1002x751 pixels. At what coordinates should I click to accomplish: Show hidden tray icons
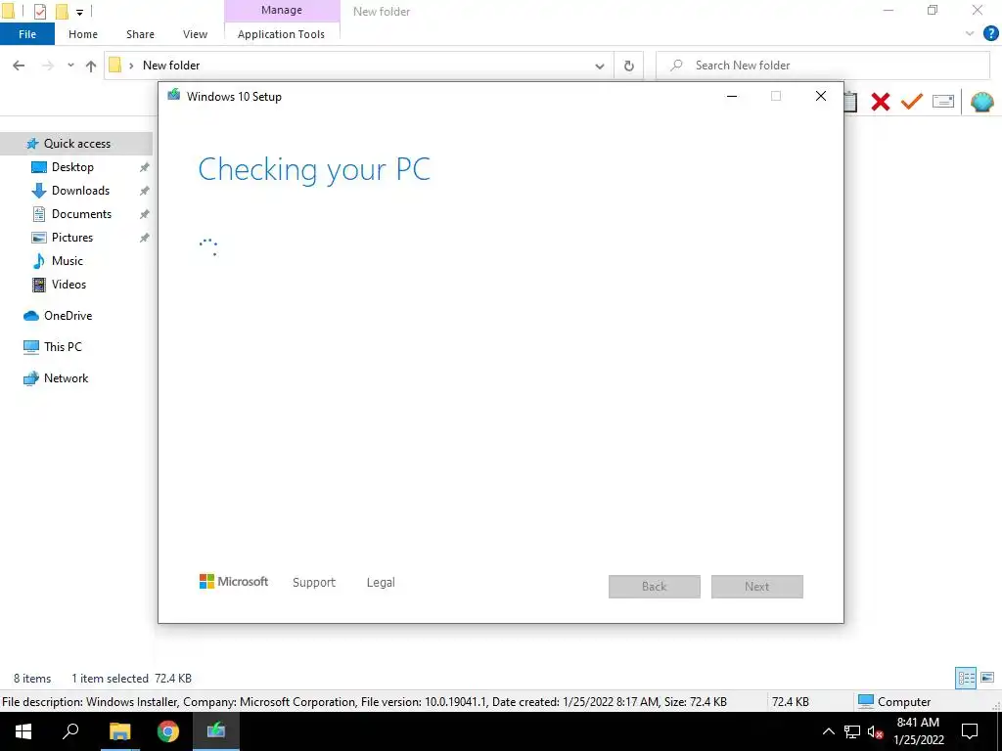click(828, 731)
